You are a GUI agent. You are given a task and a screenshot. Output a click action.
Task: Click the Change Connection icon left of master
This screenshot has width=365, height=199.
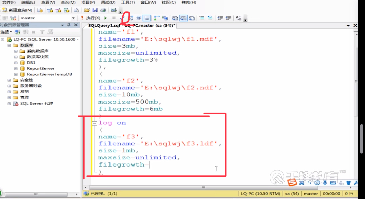point(13,18)
